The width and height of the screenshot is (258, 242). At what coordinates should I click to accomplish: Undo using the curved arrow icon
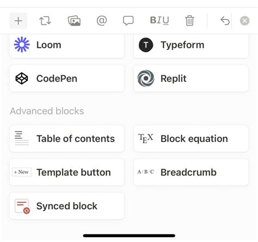tap(225, 21)
